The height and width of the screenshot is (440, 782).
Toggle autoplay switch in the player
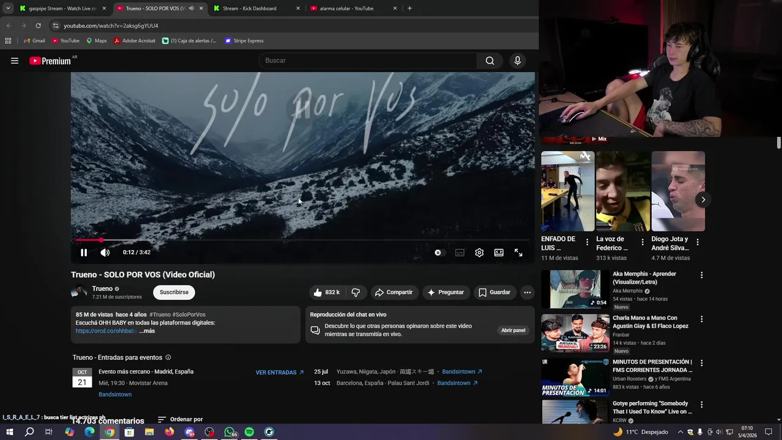click(x=439, y=252)
